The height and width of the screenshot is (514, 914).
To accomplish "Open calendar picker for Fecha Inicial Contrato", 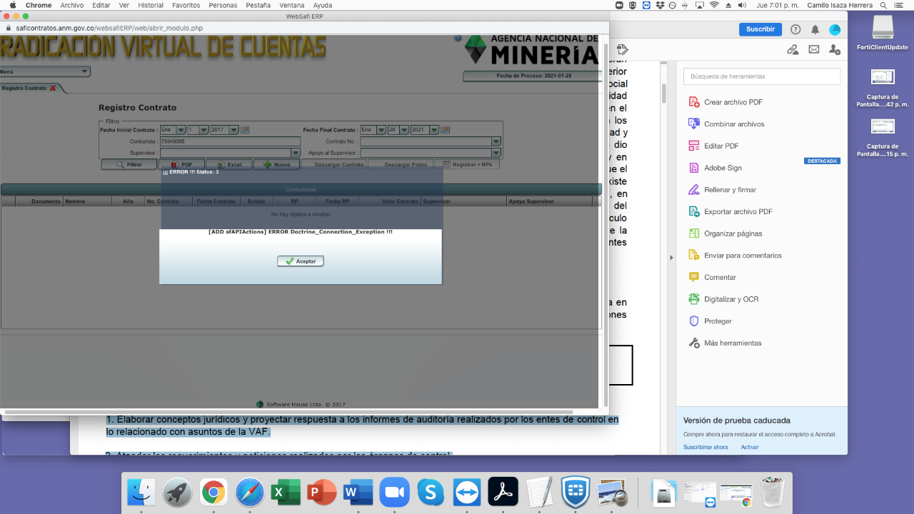I will 245,130.
